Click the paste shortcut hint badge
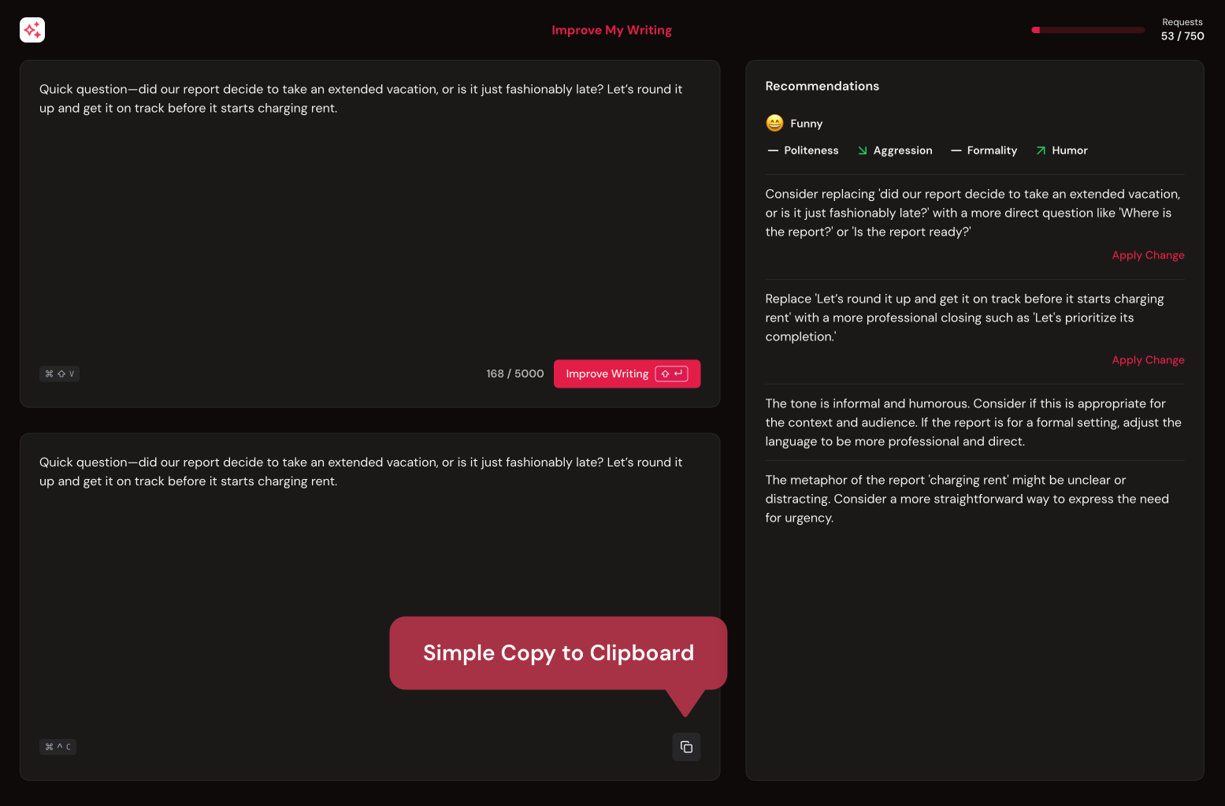This screenshot has width=1225, height=806. [59, 374]
